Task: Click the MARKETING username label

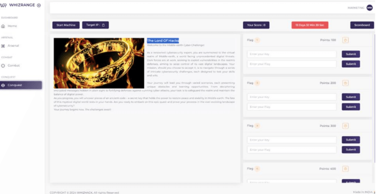Action: pyautogui.click(x=356, y=8)
